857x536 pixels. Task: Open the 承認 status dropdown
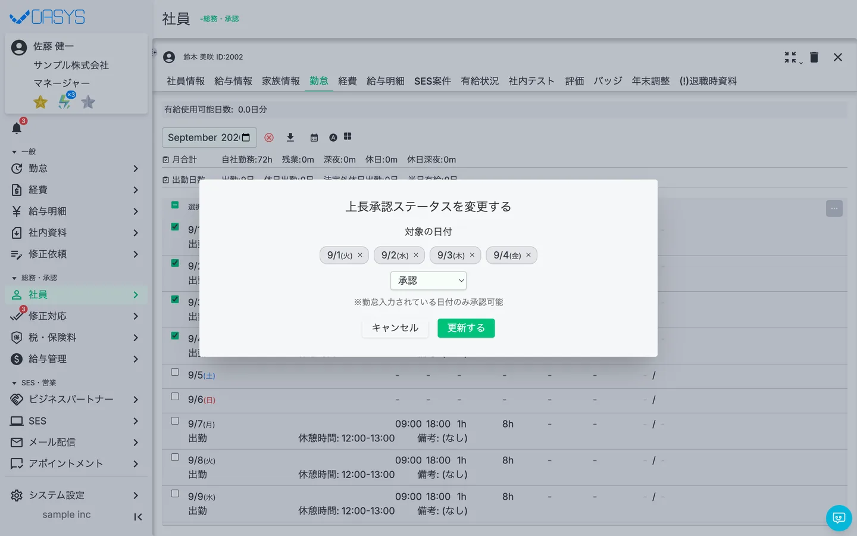428,281
